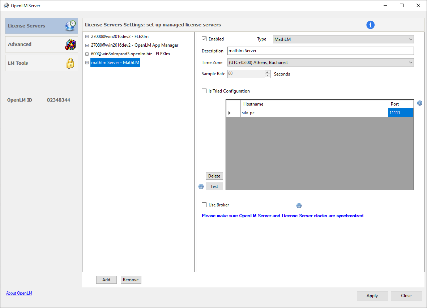427x308 pixels.
Task: Open the About OpenLM link
Action: [x=19, y=293]
